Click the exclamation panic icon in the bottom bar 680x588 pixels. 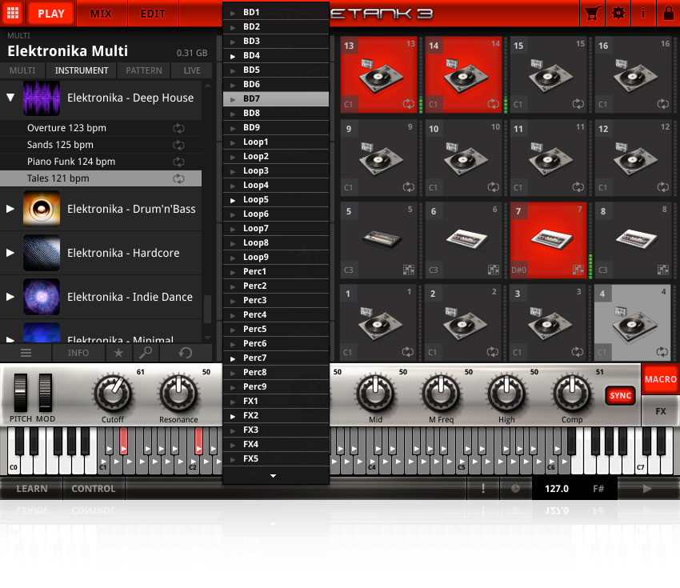(483, 489)
